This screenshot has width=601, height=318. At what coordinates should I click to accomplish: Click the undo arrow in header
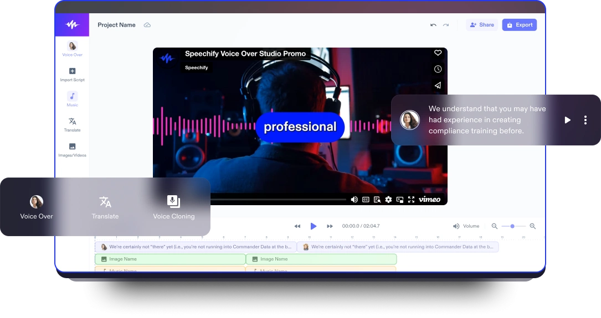[433, 25]
